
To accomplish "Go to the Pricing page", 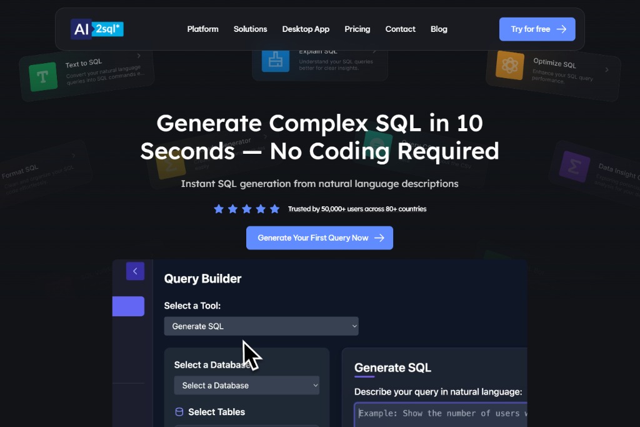I will point(357,29).
